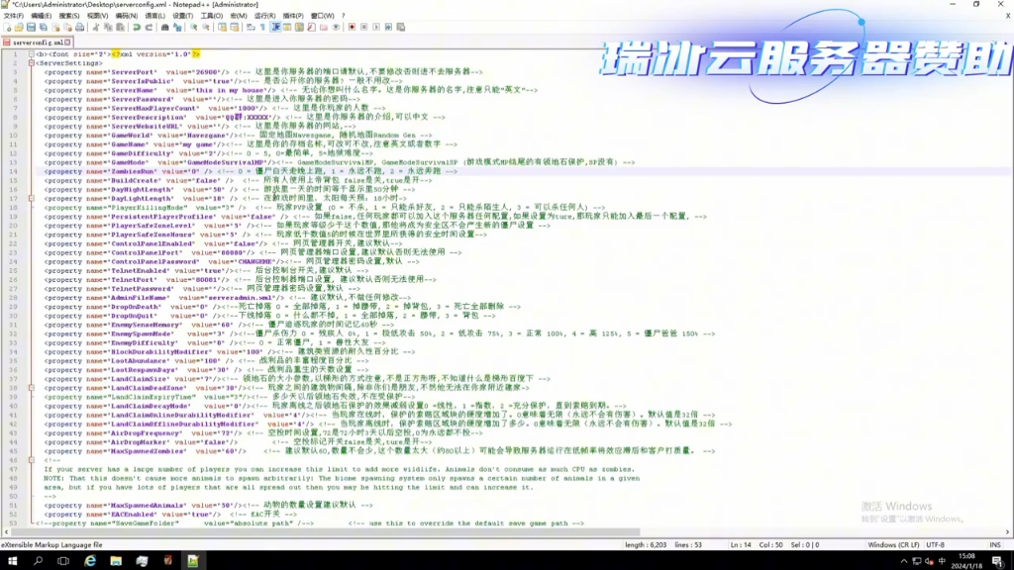Click the Paste toolbar icon
The image size is (1014, 570).
point(120,27)
